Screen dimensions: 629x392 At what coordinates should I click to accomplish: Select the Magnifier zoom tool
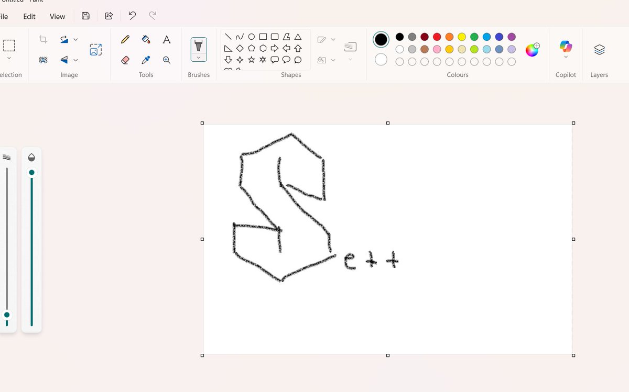tap(167, 60)
